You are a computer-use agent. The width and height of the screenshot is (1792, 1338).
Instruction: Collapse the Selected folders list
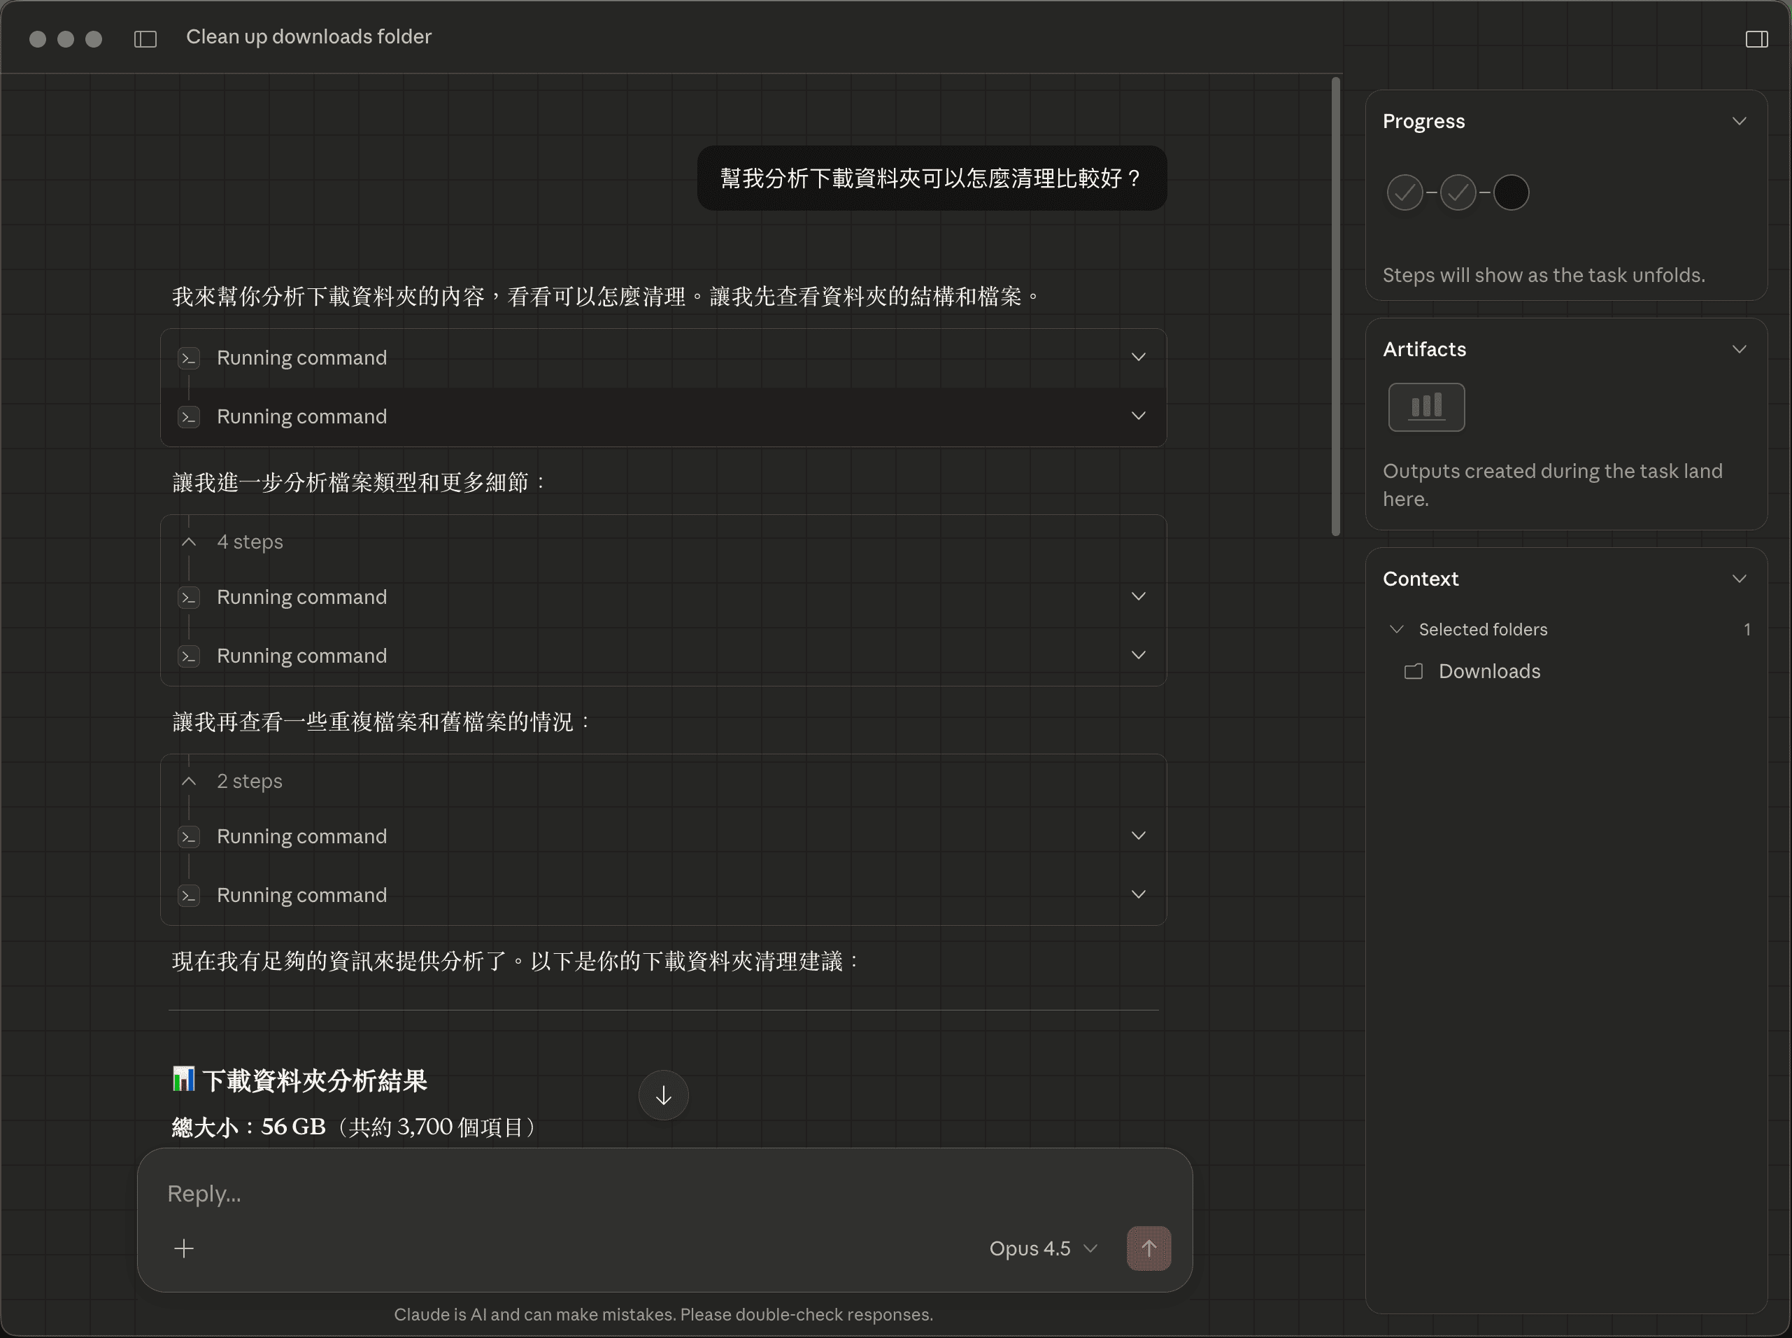[x=1395, y=629]
